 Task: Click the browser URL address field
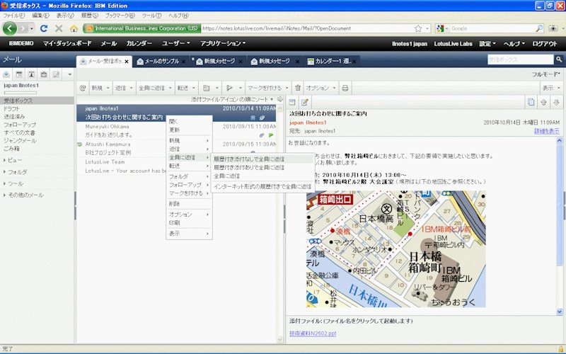click(307, 28)
